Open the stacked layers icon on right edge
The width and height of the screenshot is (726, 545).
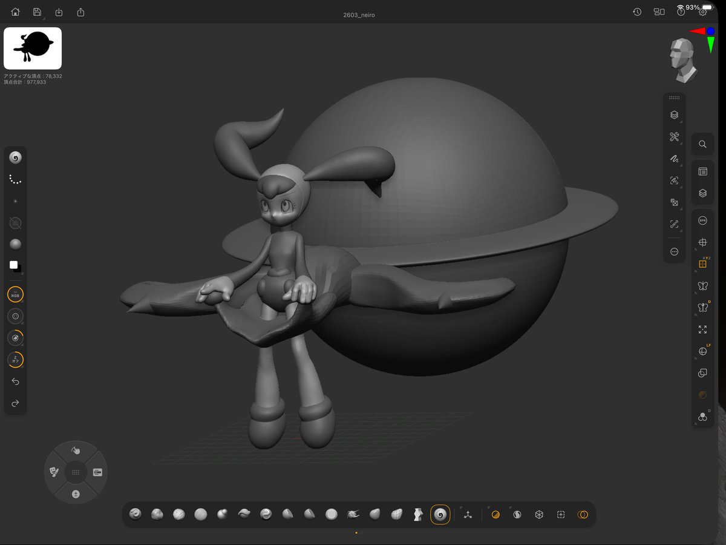702,194
